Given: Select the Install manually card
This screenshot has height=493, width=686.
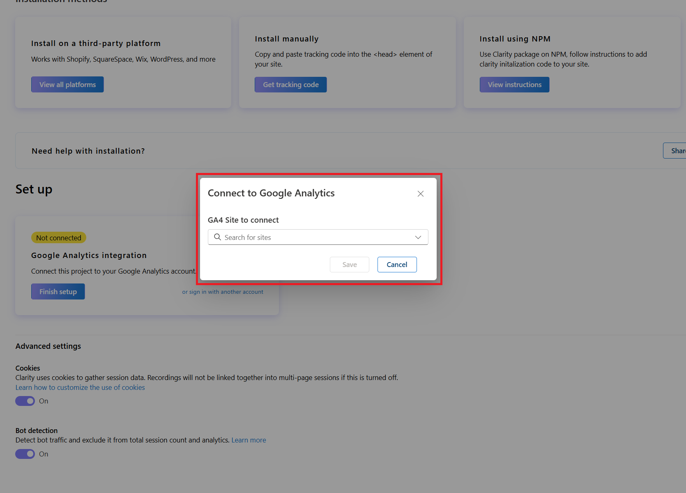Looking at the screenshot, I should pos(347,62).
